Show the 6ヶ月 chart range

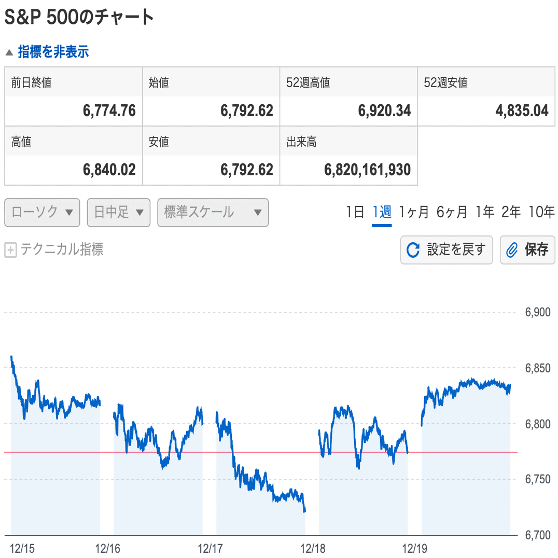[x=452, y=212]
